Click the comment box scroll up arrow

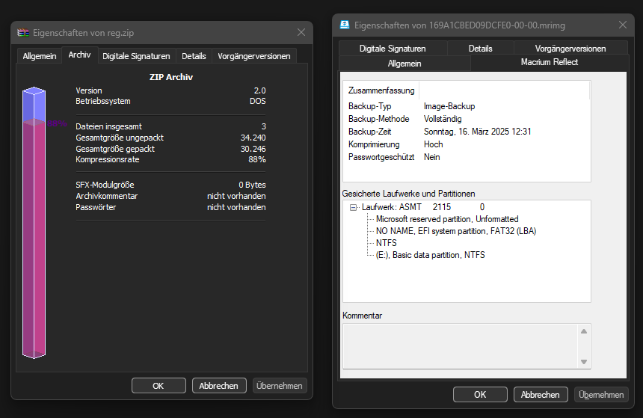click(x=585, y=331)
